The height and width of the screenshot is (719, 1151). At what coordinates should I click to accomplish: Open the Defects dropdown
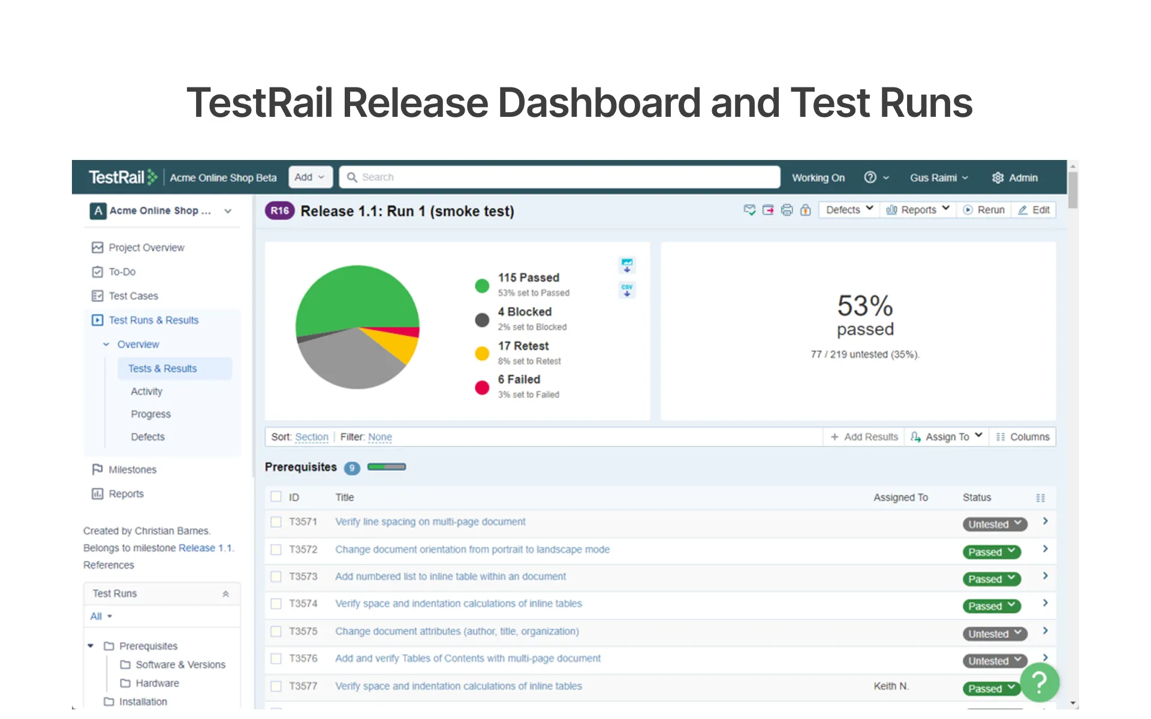(849, 210)
